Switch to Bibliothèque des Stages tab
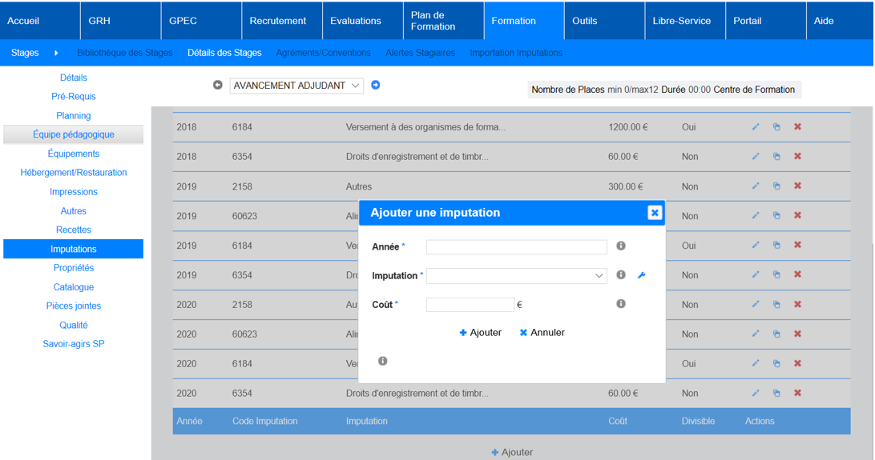Viewport: 875px width, 460px height. tap(124, 53)
